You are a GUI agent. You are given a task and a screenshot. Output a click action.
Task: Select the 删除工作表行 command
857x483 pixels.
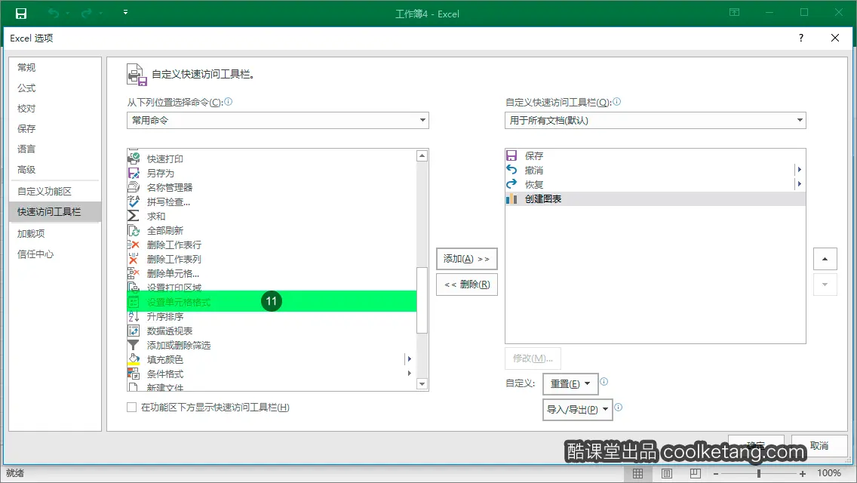click(x=271, y=245)
